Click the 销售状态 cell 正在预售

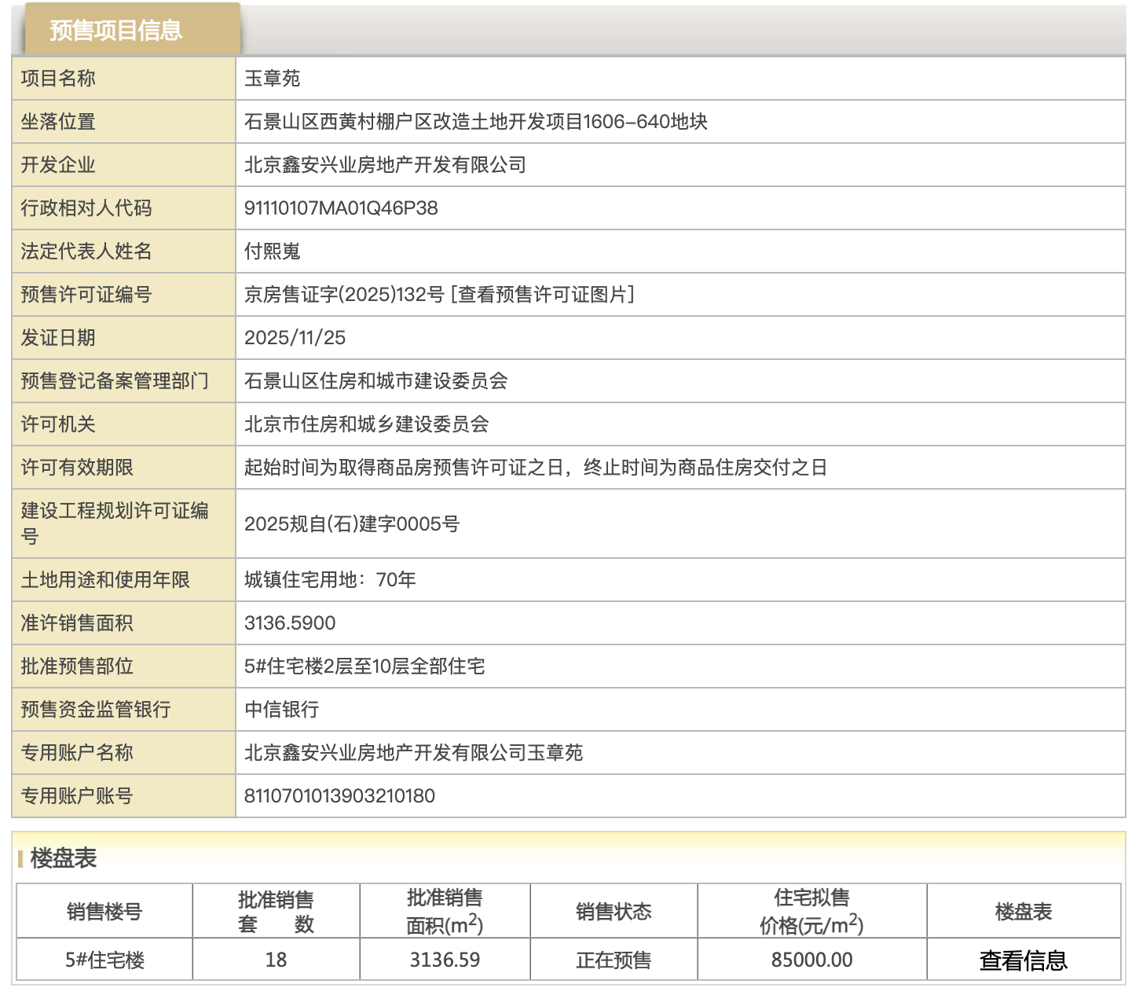[x=613, y=958]
